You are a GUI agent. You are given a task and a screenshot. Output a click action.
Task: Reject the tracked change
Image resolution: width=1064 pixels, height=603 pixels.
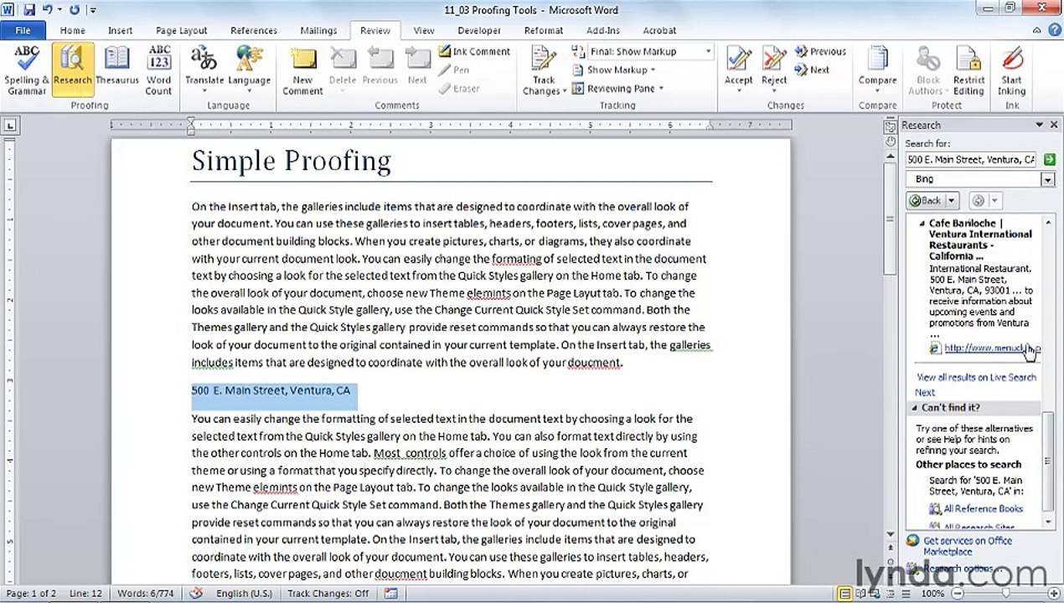(773, 70)
